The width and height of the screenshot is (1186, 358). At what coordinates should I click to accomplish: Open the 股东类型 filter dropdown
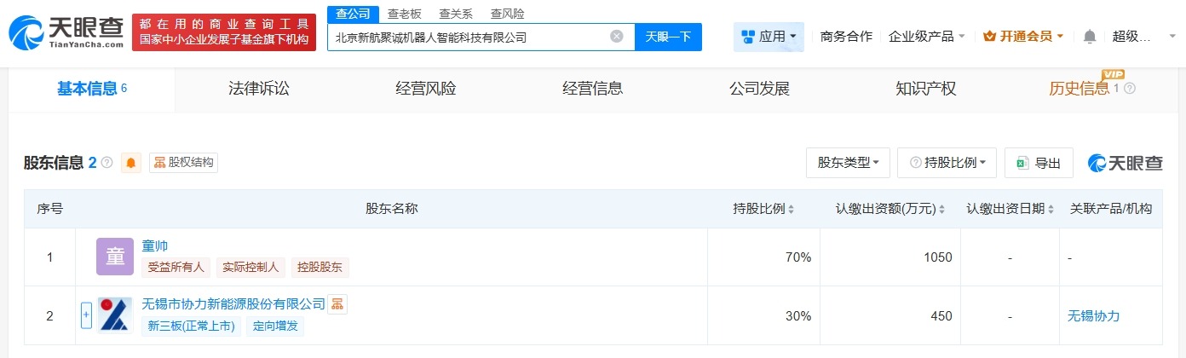848,163
